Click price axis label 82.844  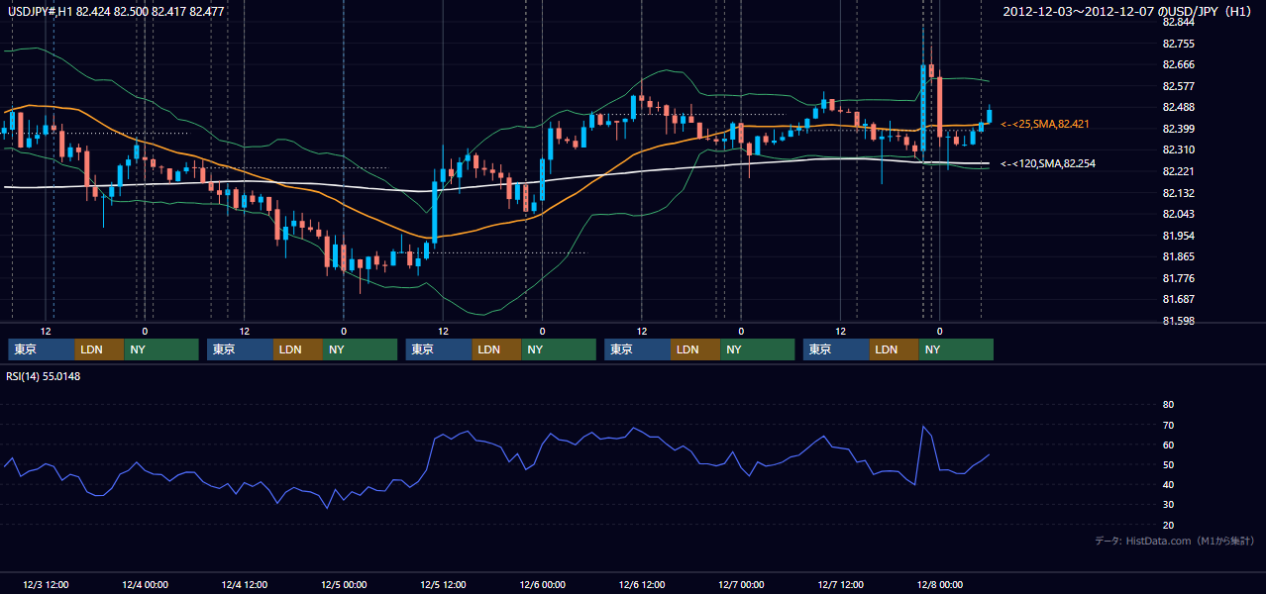1178,22
